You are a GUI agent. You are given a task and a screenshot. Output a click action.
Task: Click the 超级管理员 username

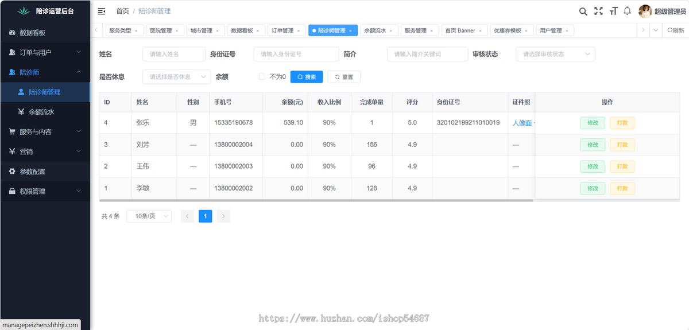(669, 11)
